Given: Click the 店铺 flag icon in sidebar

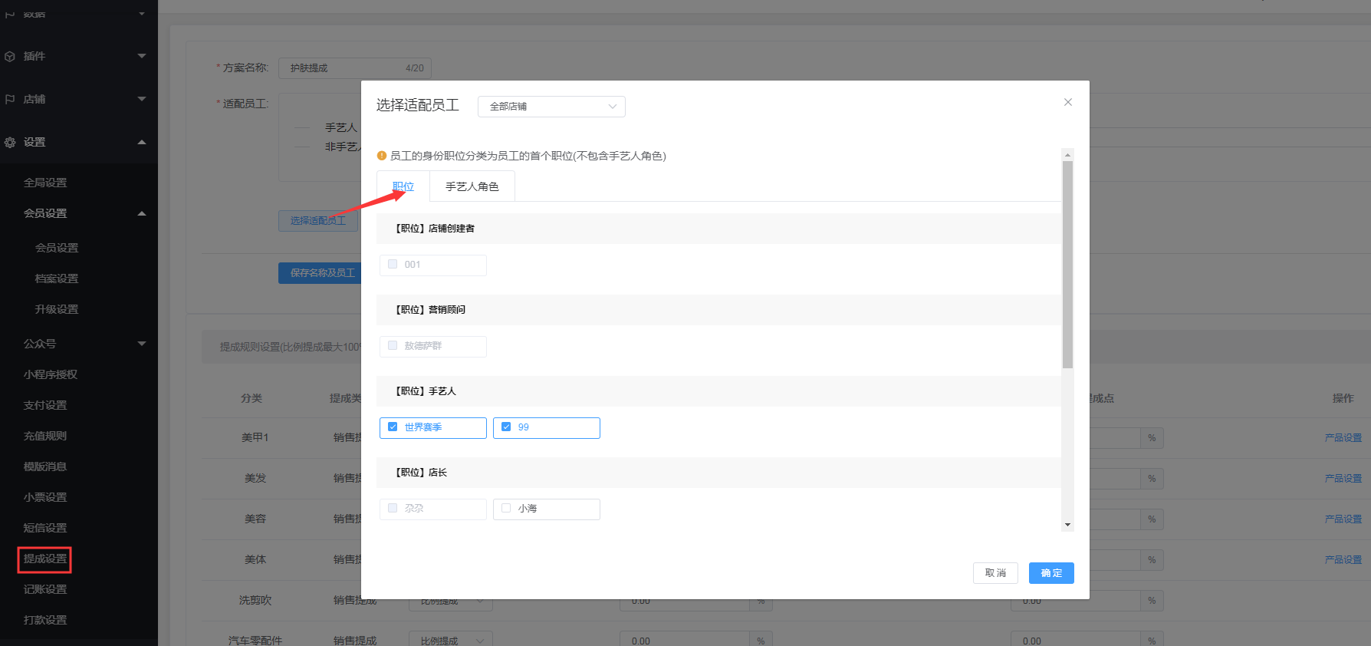Looking at the screenshot, I should point(10,99).
